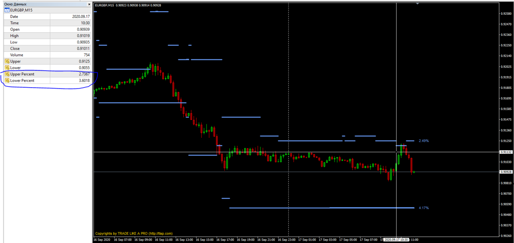The image size is (514, 243).
Task: Click the 4.17% lower level label on chart
Action: pyautogui.click(x=424, y=208)
